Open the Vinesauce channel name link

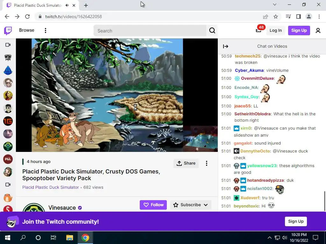coord(62,208)
